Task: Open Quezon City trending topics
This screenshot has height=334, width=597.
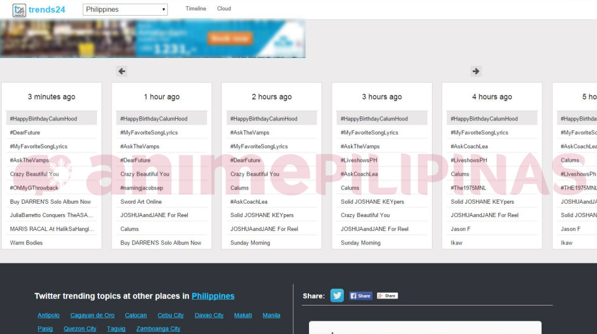Action: point(80,328)
